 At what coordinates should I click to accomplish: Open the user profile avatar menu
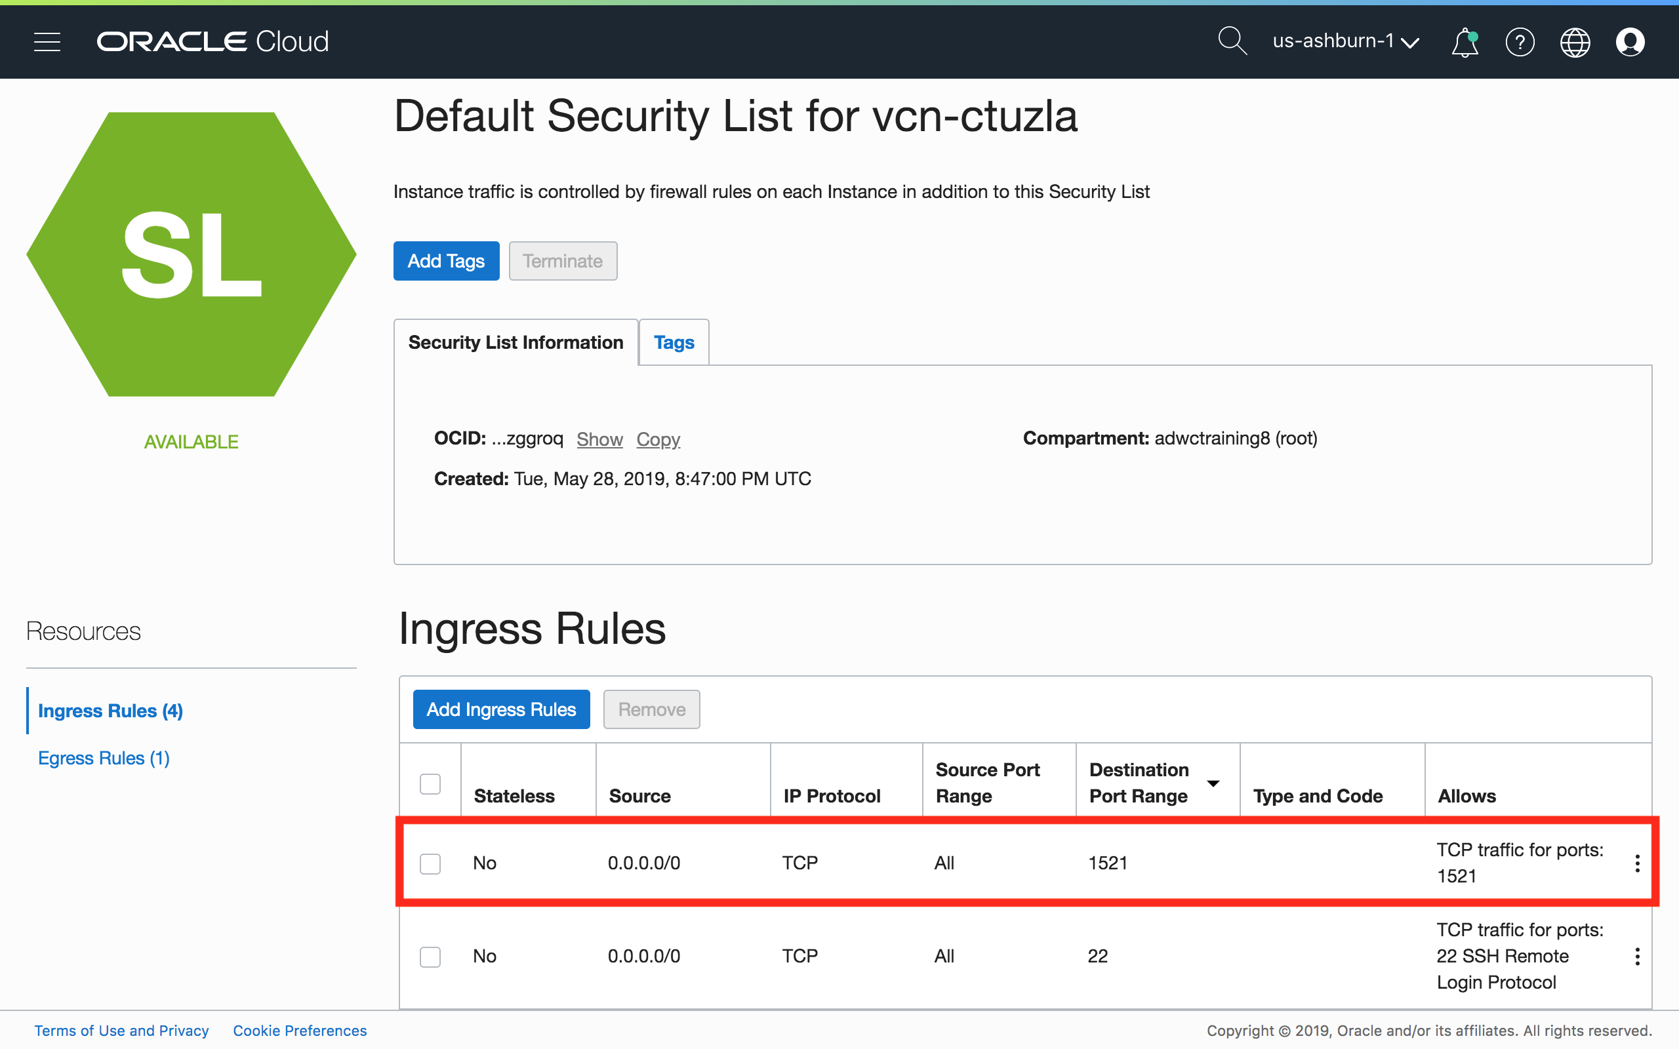[1630, 41]
